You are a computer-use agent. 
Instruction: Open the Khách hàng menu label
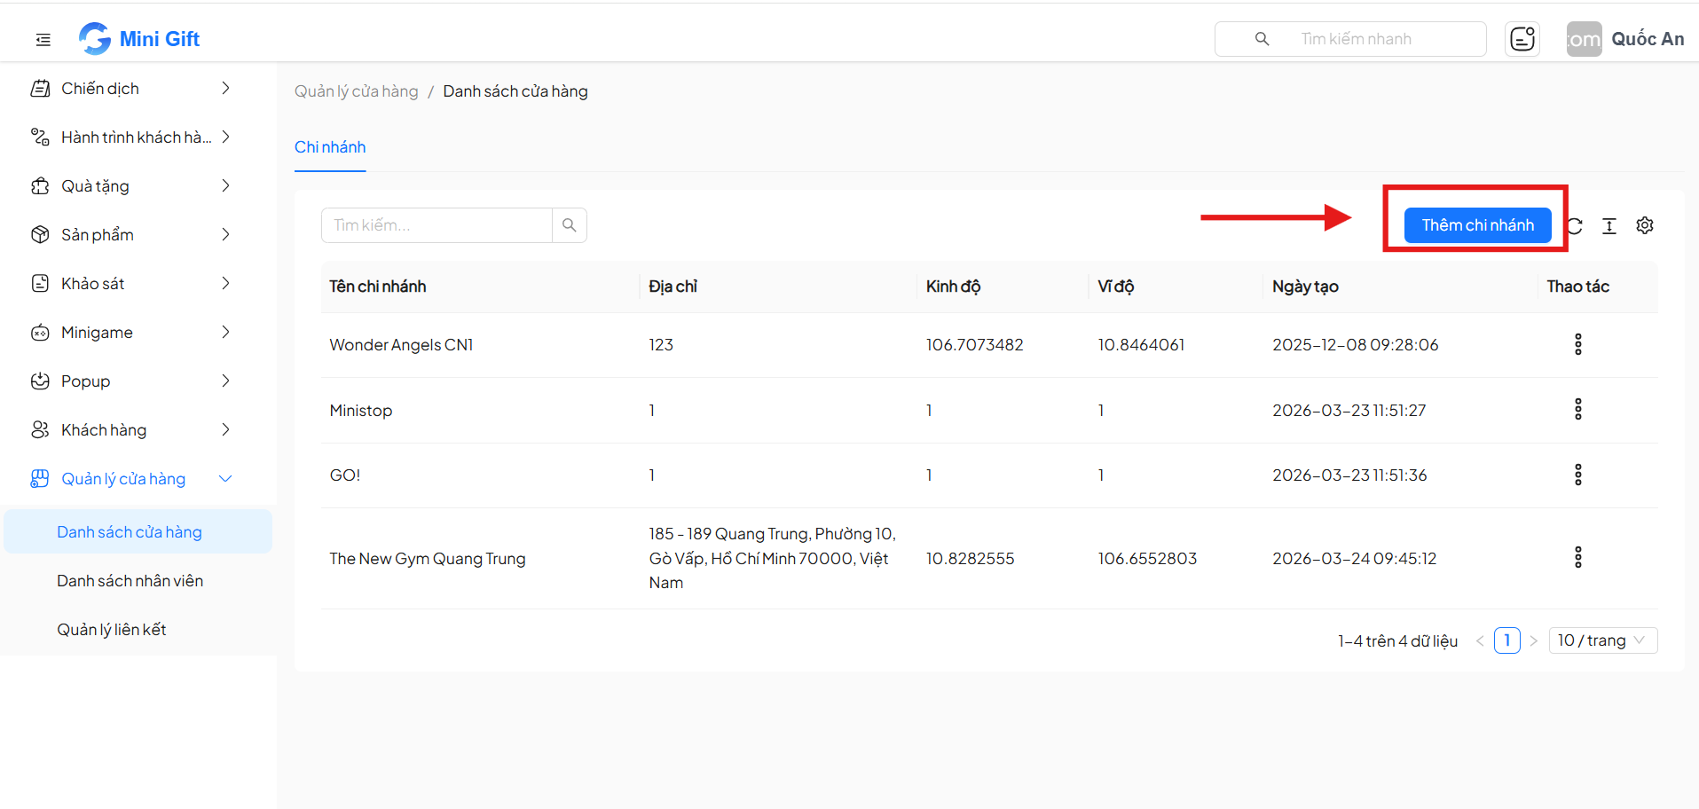104,430
